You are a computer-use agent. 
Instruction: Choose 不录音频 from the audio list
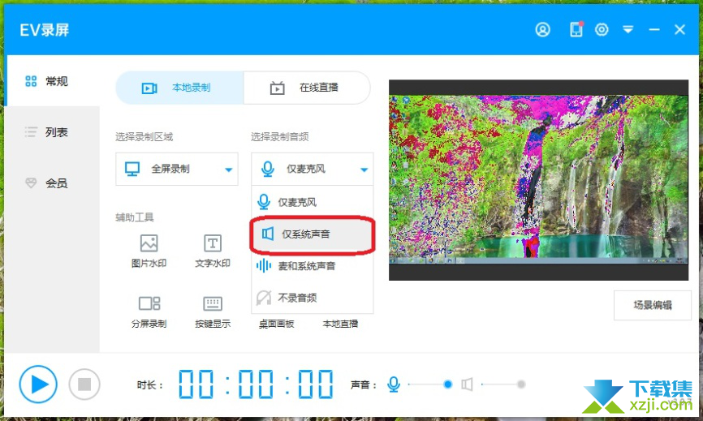pos(312,298)
